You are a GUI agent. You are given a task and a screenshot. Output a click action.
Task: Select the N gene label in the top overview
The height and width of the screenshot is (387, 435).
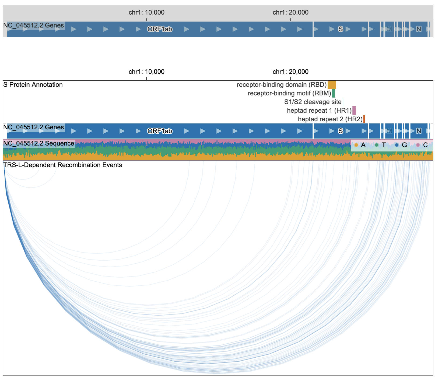click(x=419, y=29)
